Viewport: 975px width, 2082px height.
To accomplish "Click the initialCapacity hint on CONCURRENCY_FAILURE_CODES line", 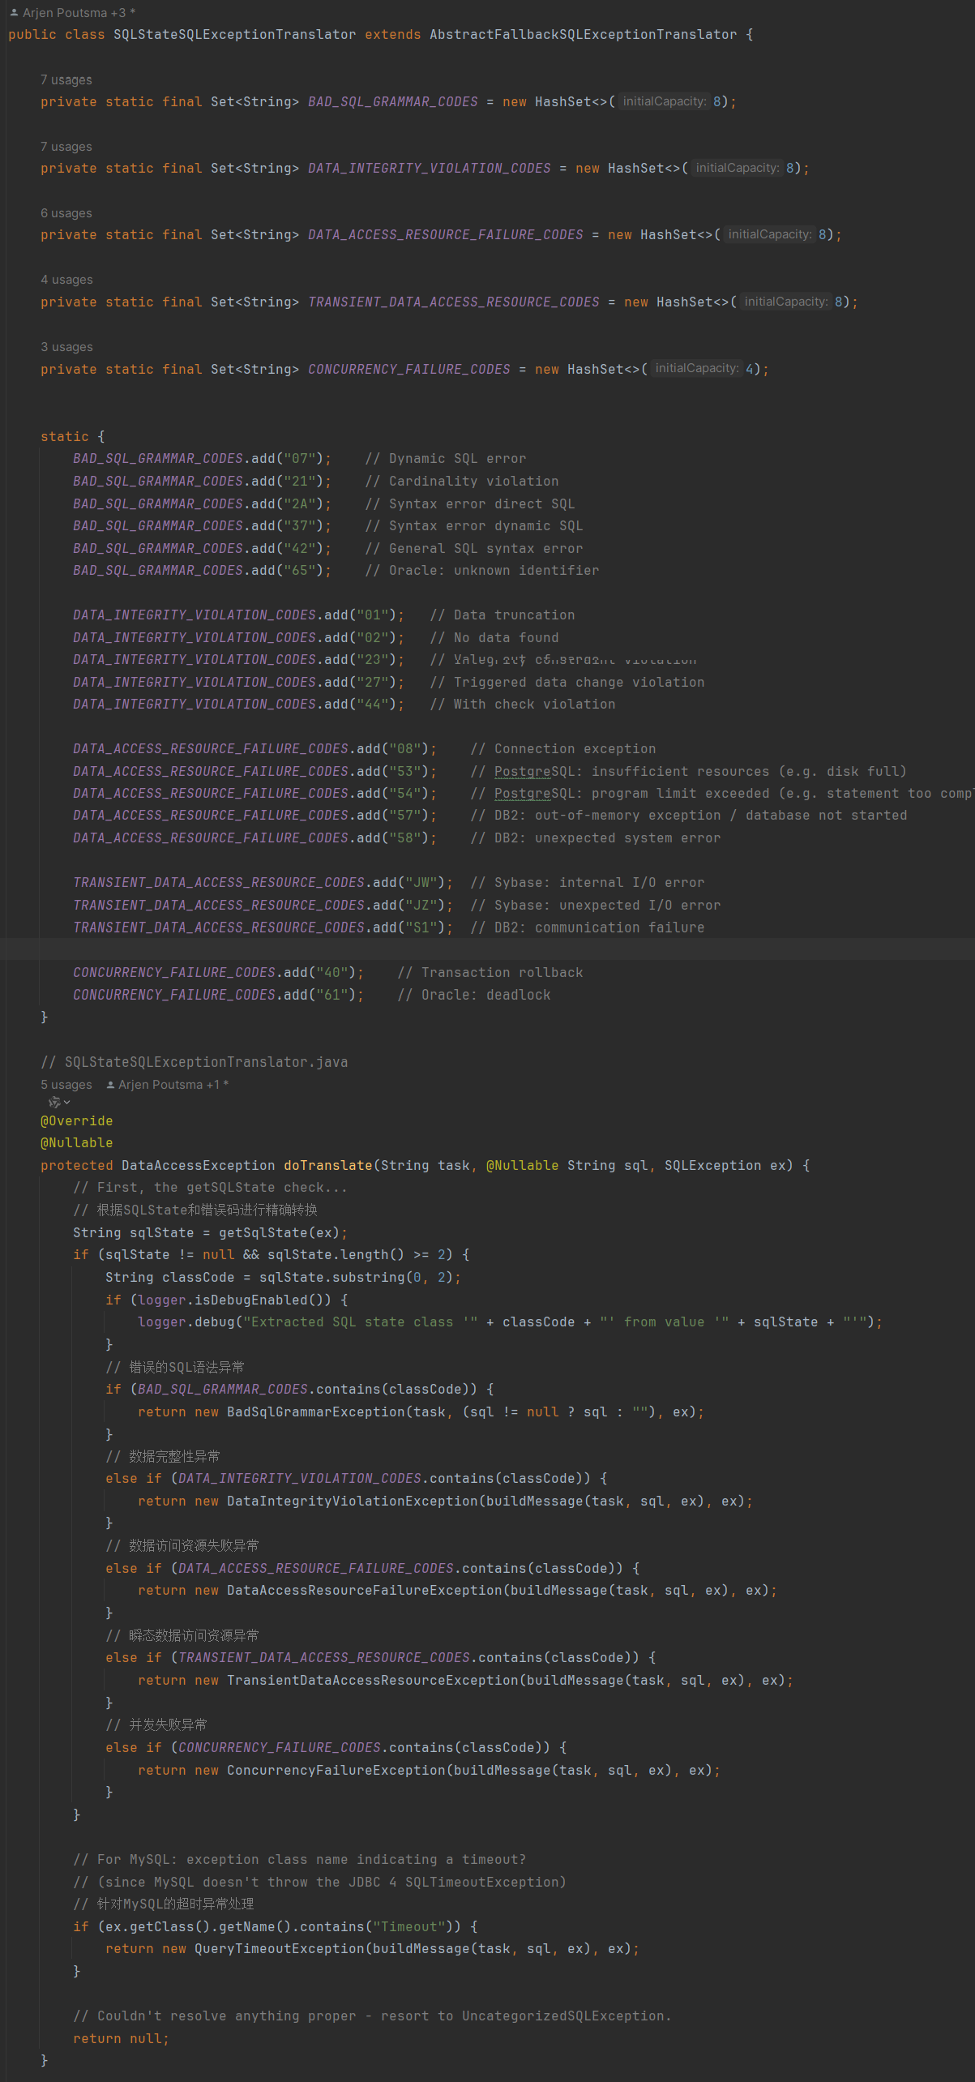I will point(696,369).
